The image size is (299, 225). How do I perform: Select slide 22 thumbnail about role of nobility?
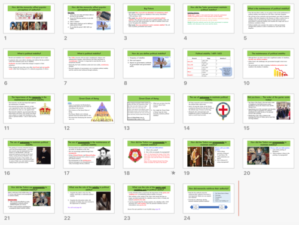tap(89, 199)
